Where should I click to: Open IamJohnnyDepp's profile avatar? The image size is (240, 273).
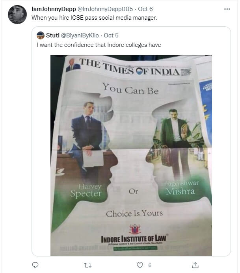(17, 15)
